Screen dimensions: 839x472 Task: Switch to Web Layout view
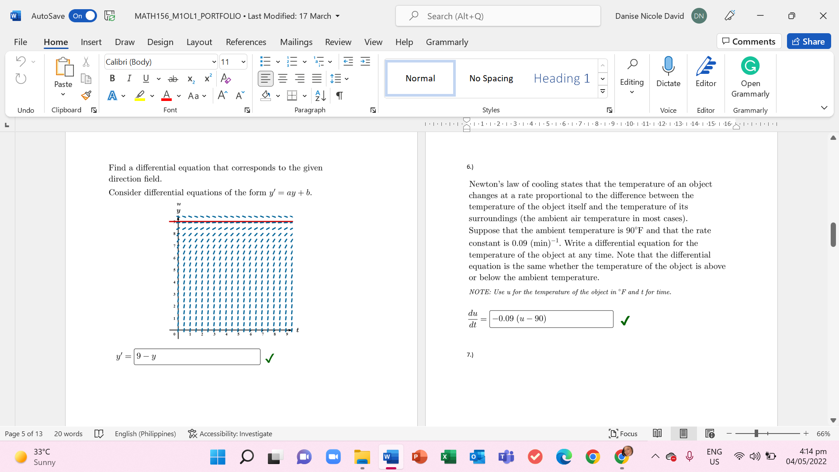coord(710,434)
